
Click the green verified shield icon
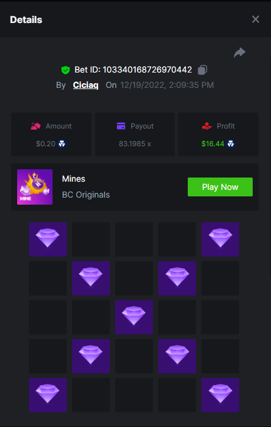(66, 70)
